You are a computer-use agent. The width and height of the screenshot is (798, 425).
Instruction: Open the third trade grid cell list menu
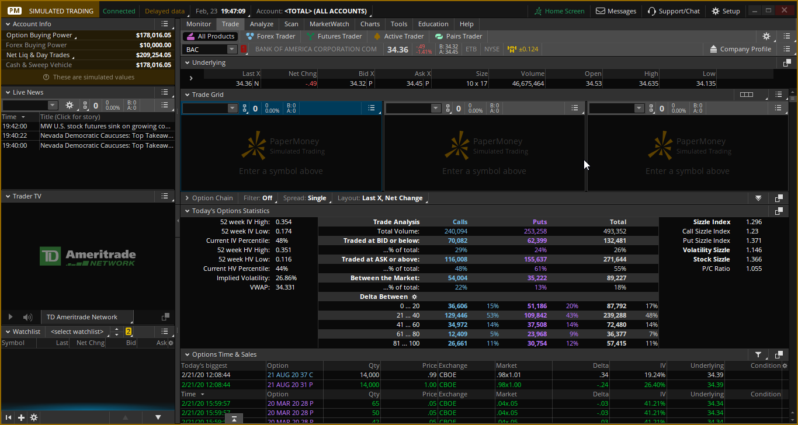tap(778, 108)
